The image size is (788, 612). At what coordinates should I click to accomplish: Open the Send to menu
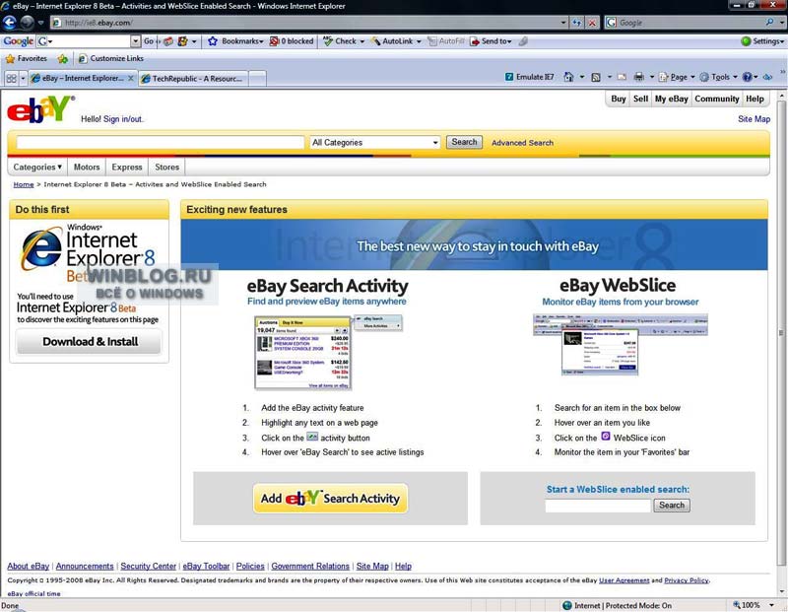[491, 41]
